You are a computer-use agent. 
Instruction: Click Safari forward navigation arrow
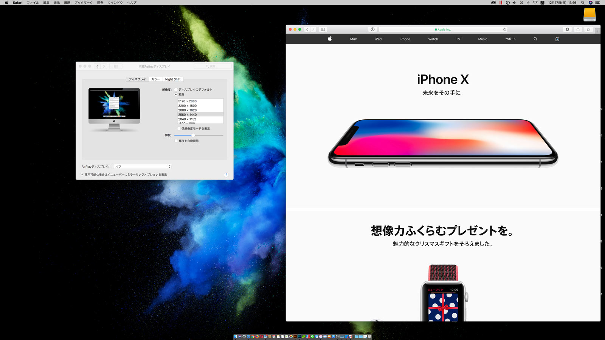click(x=313, y=29)
